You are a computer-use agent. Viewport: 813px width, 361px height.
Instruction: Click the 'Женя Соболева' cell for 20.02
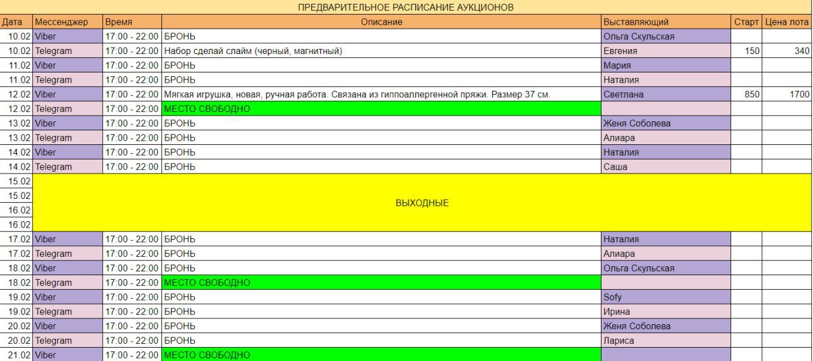(666, 326)
